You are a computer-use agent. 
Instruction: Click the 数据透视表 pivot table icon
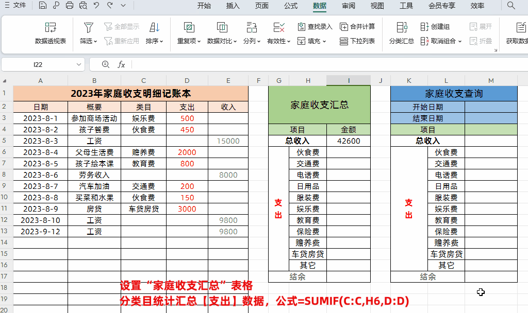click(51, 27)
